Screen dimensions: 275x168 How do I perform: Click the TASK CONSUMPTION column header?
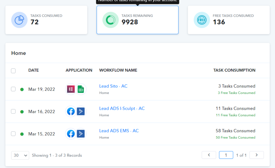234,70
